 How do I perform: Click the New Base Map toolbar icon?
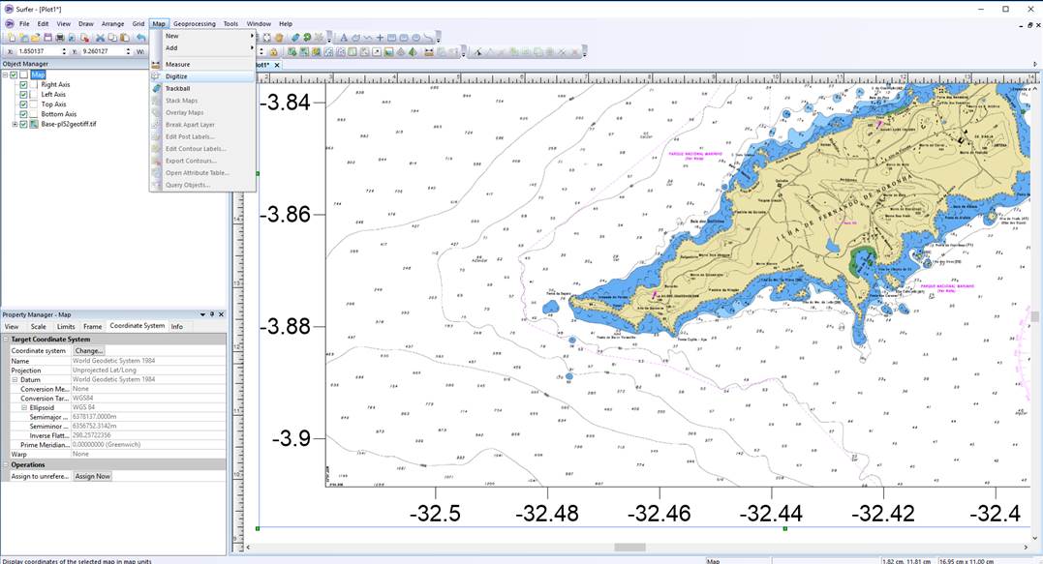pyautogui.click(x=291, y=52)
